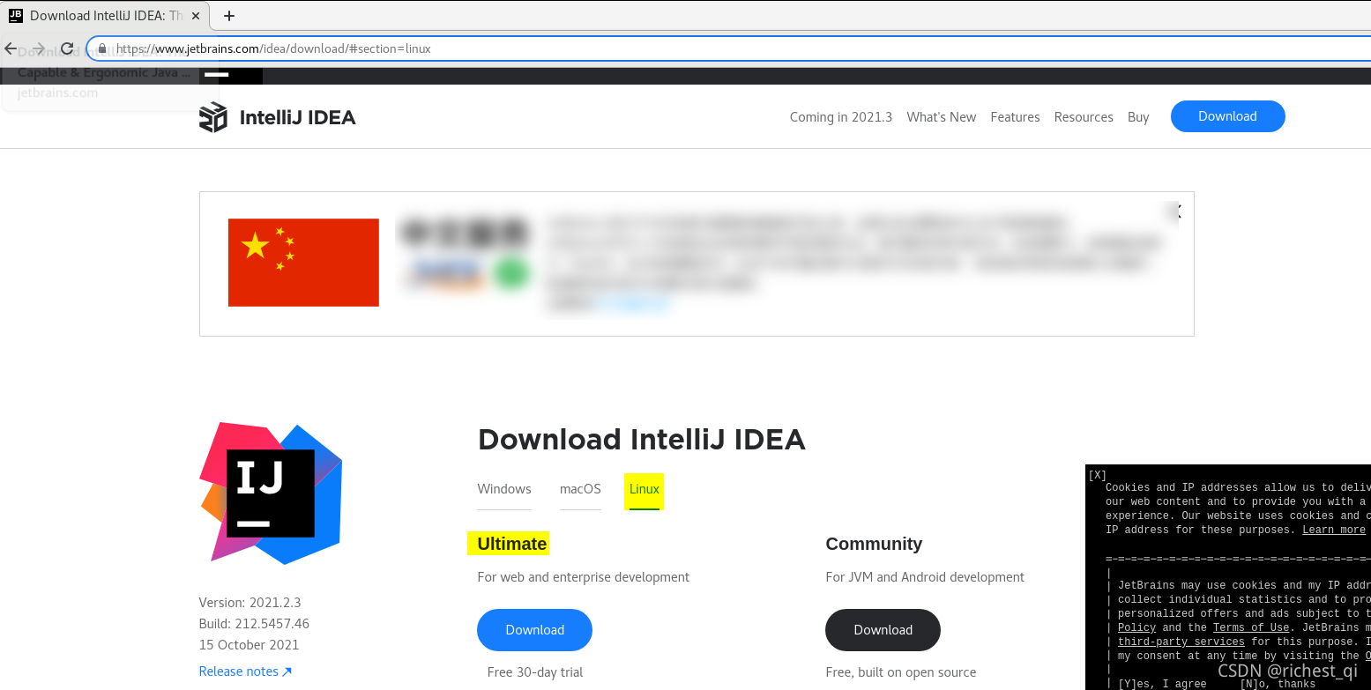Click the 15 October 2021 date text

pos(249,645)
